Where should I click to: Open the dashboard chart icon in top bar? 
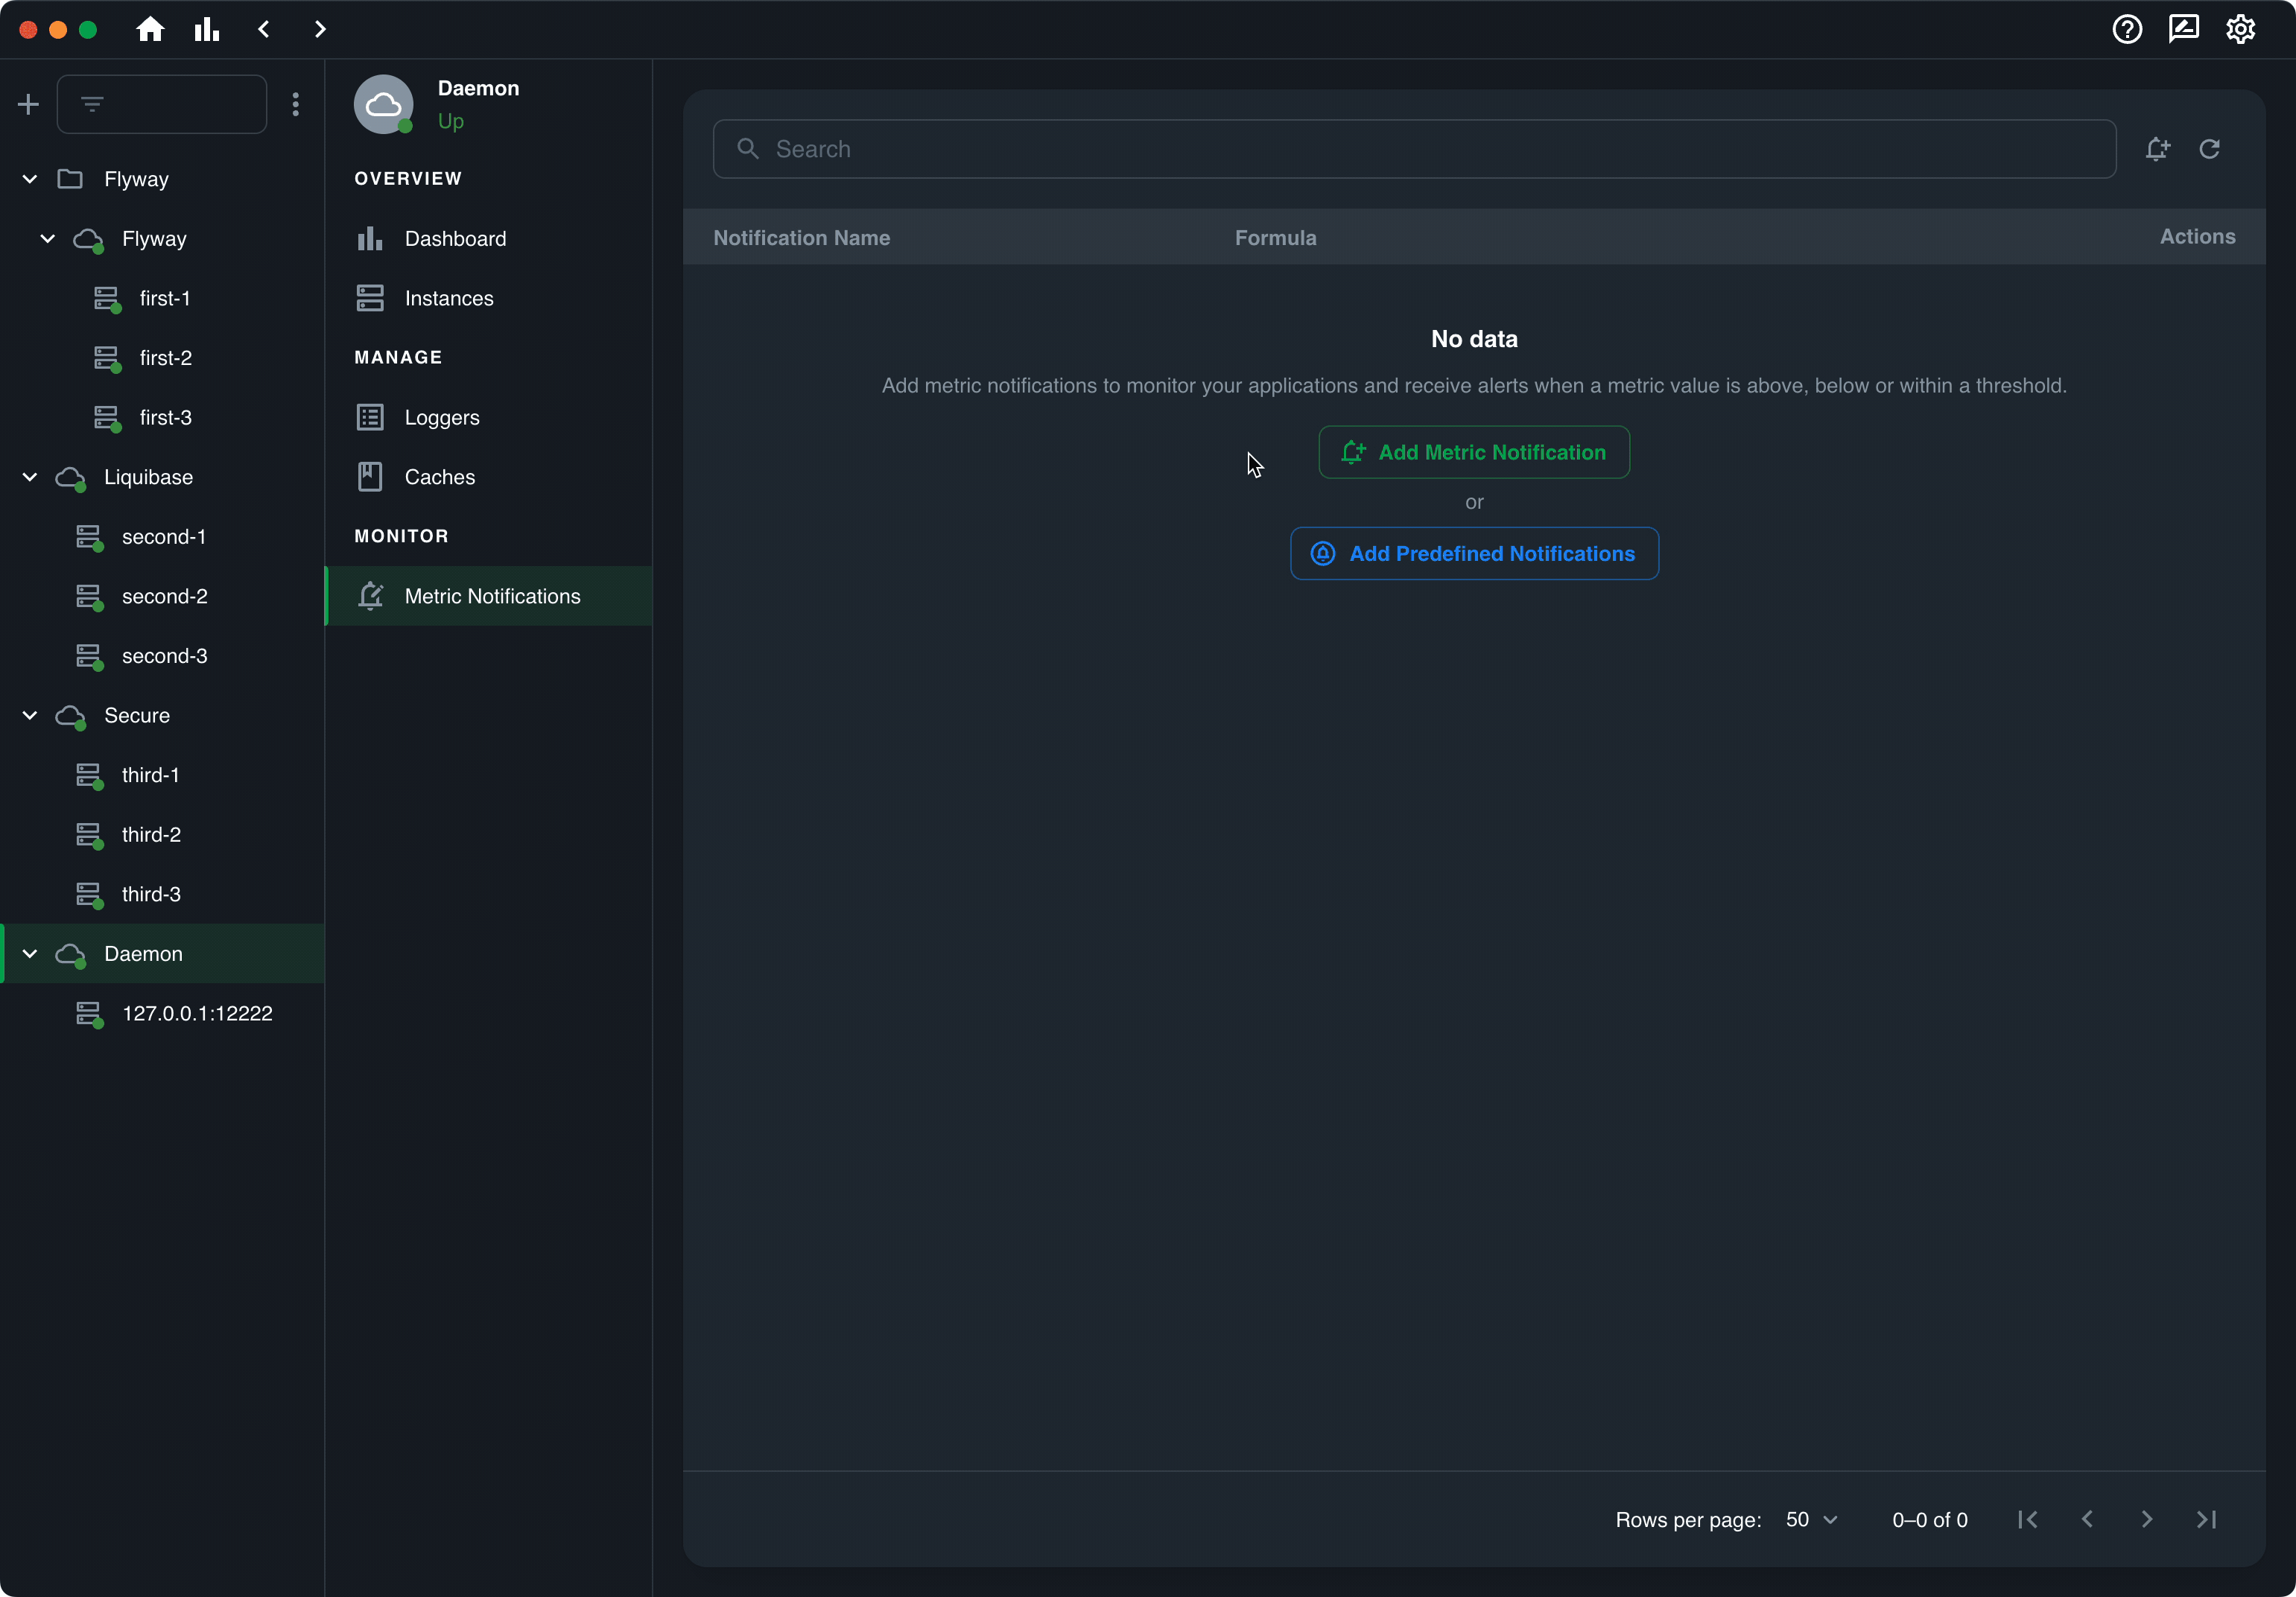(x=207, y=29)
